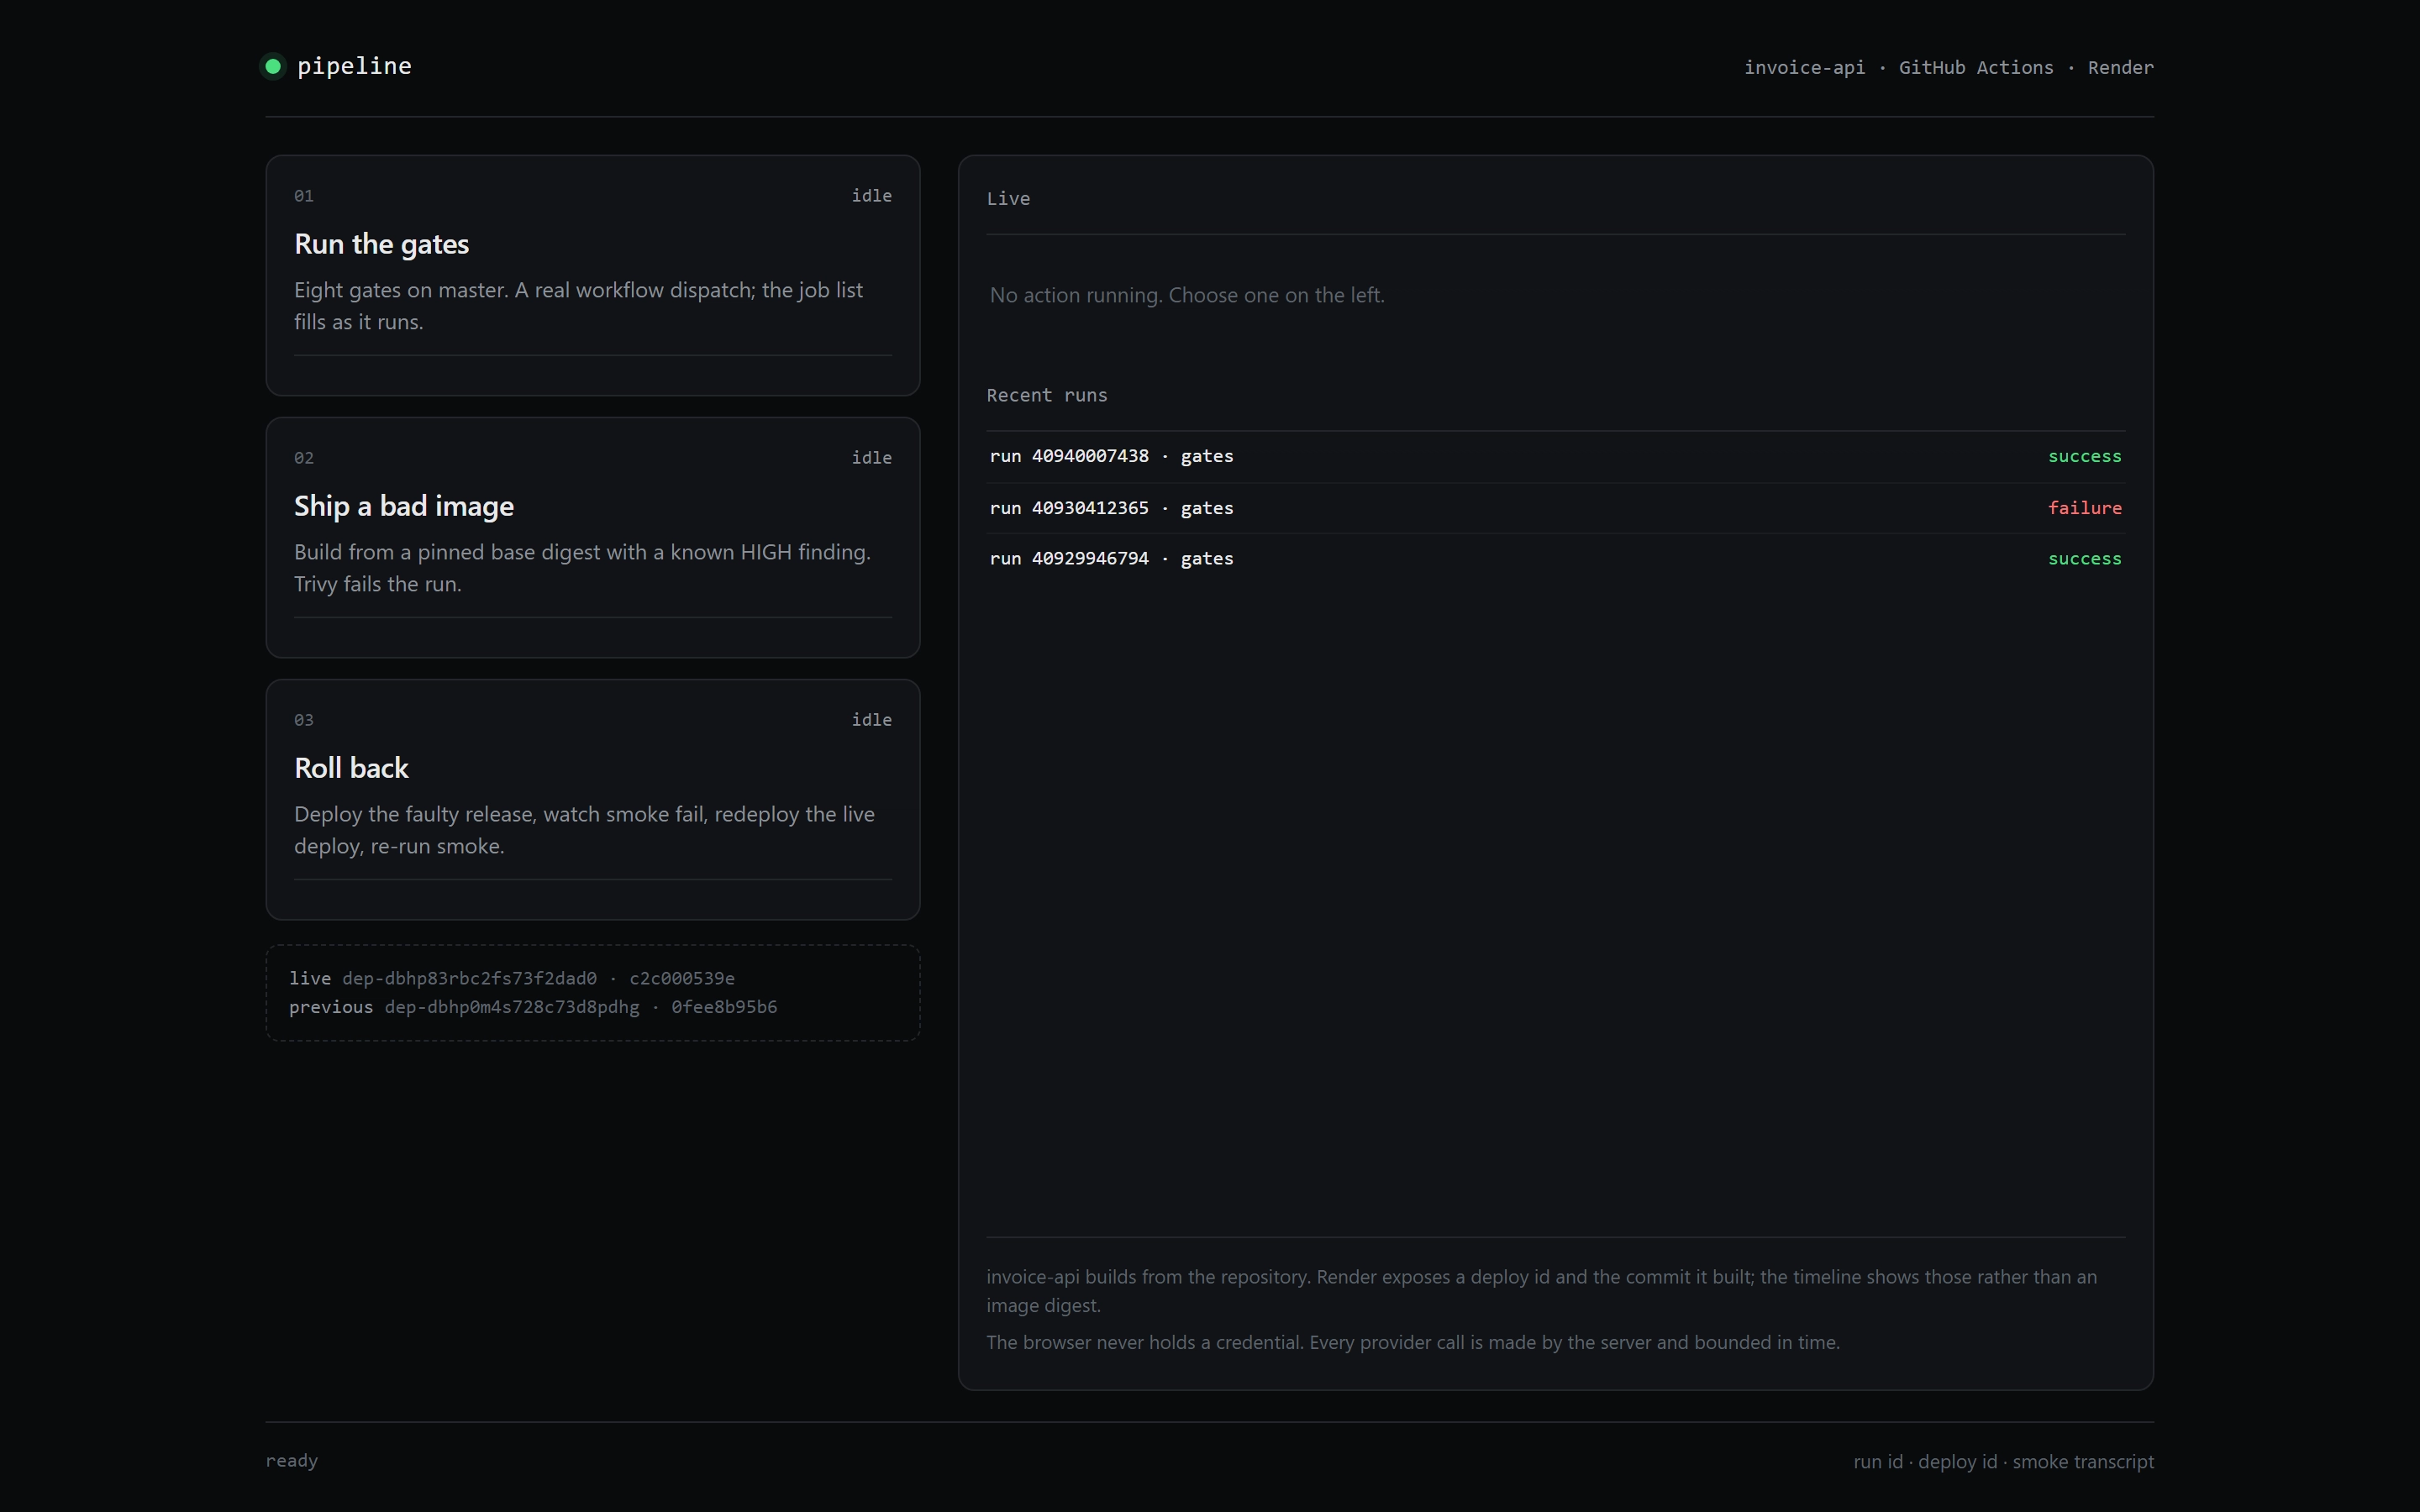Screen dimensions: 2420x1512
Task: Click the success status of run 40929946794
Action: (2084, 559)
